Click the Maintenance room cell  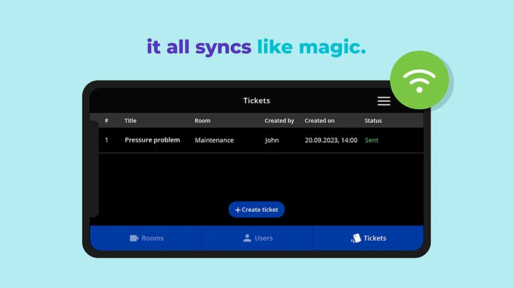[214, 140]
